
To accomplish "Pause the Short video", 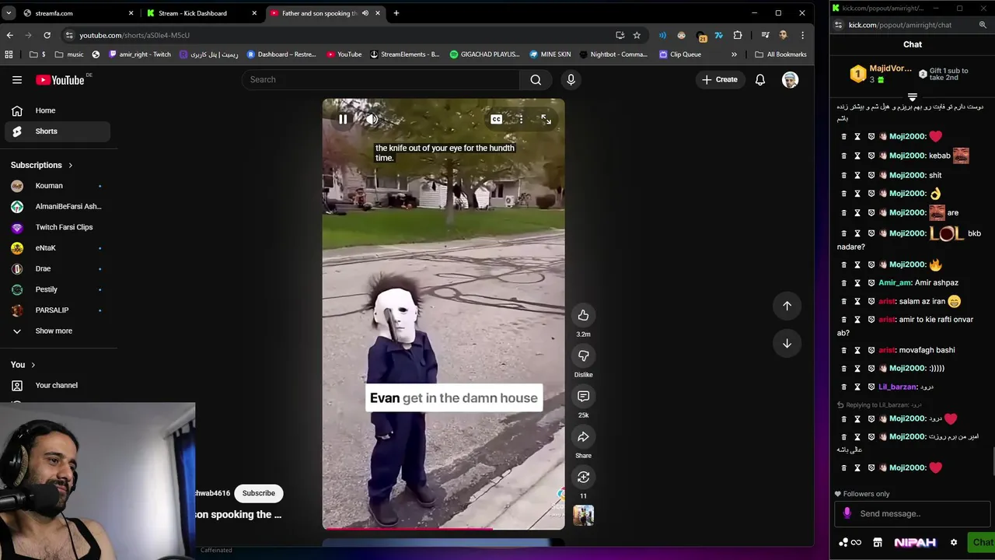I will [x=343, y=119].
